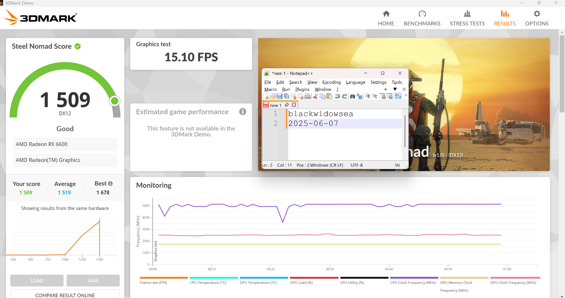565x298 pixels.
Task: Click the Find binoculars icon
Action: point(352,96)
